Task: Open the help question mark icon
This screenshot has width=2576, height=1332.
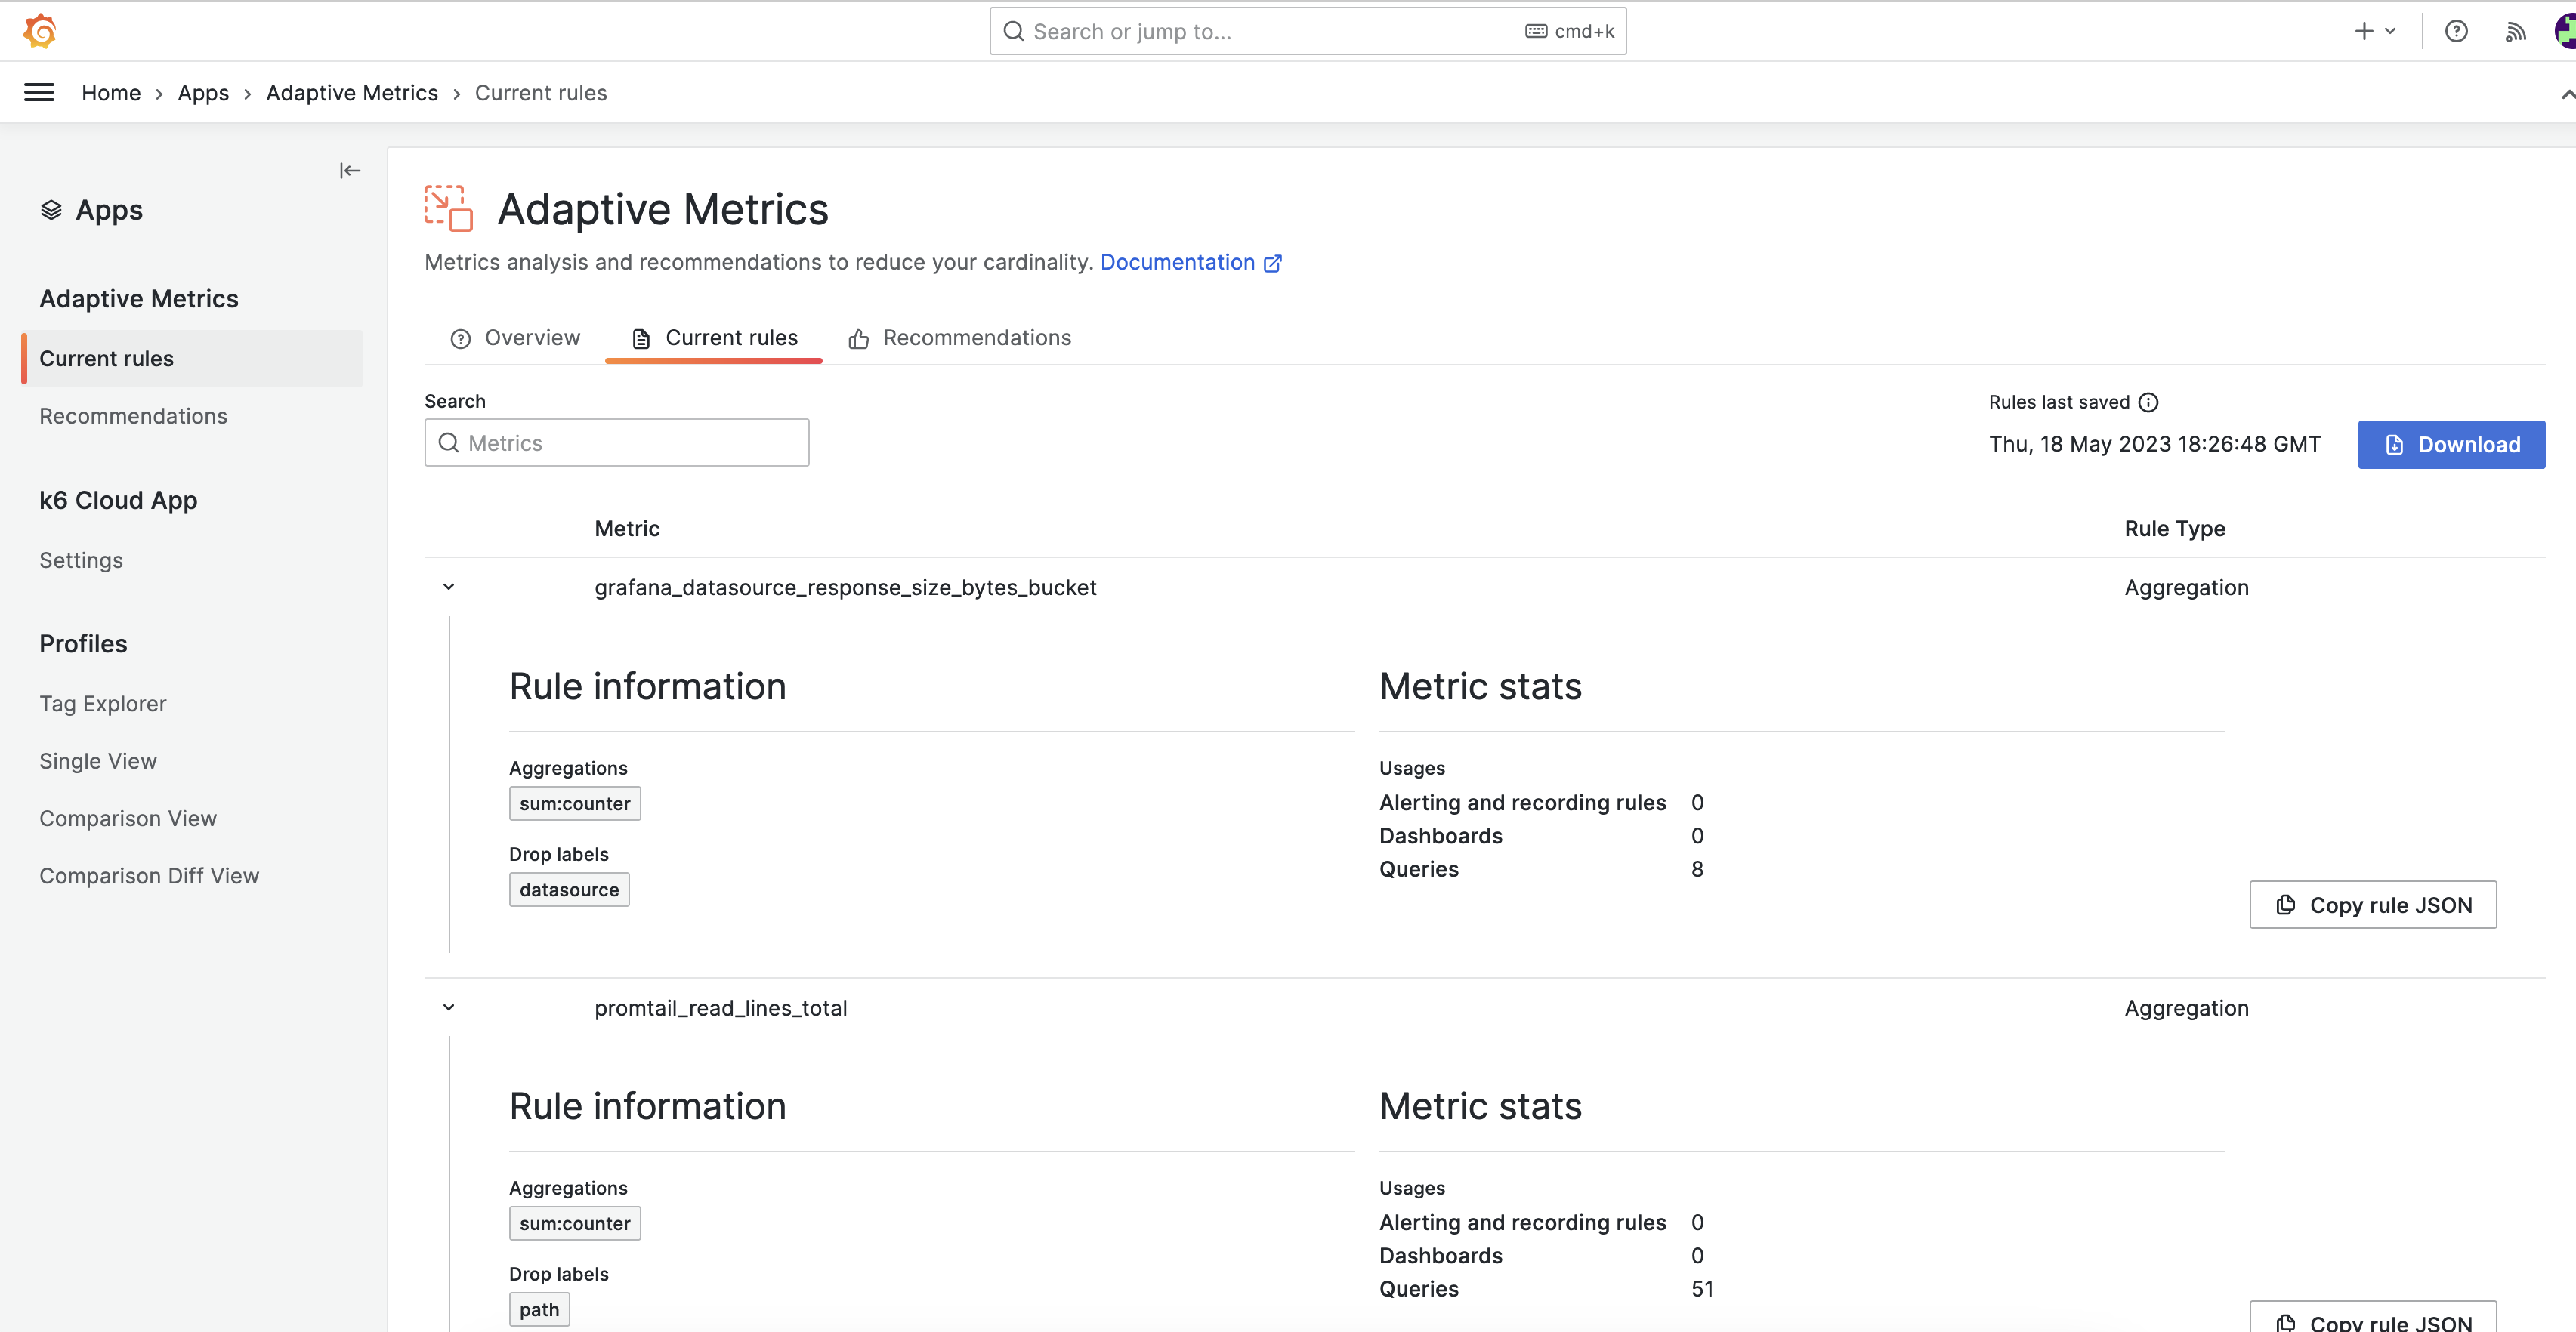Action: [x=2456, y=32]
